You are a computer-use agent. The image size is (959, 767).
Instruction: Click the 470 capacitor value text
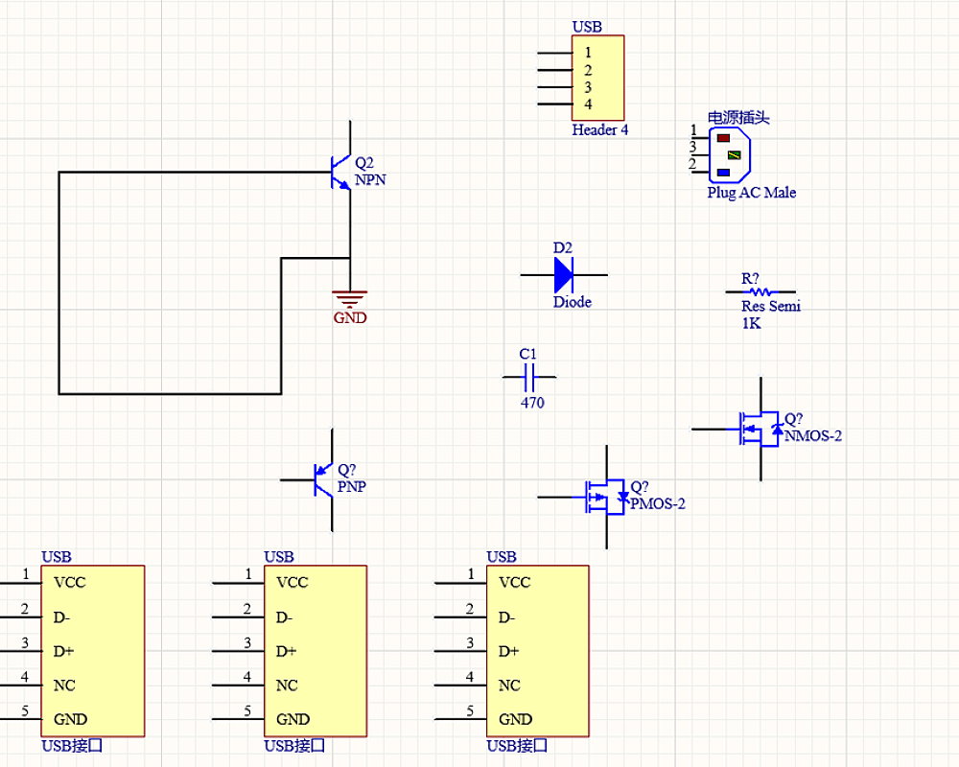click(x=532, y=403)
